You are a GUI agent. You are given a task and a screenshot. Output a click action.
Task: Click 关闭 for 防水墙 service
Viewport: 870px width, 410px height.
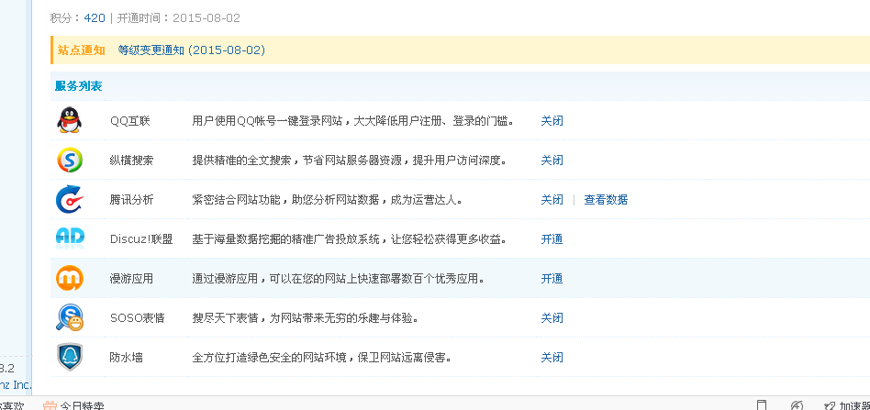552,358
